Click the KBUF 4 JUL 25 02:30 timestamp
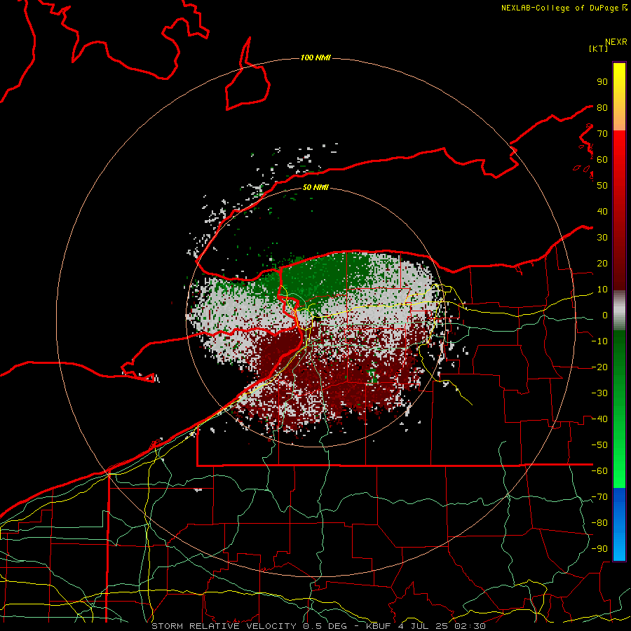The width and height of the screenshot is (631, 631). pos(426,626)
